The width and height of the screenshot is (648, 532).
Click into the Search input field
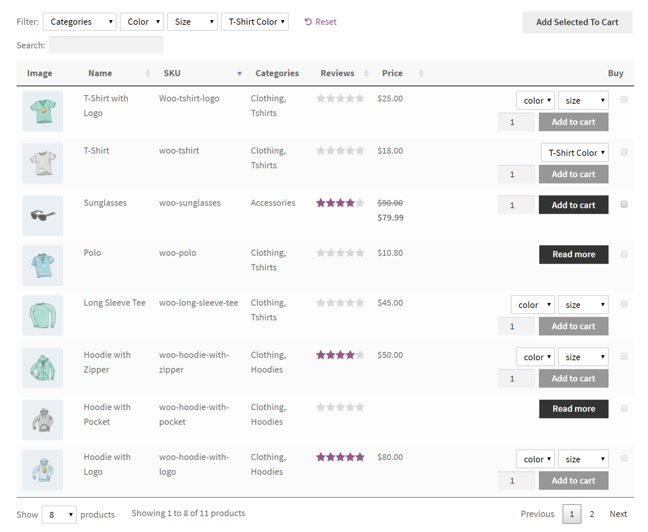[x=106, y=45]
